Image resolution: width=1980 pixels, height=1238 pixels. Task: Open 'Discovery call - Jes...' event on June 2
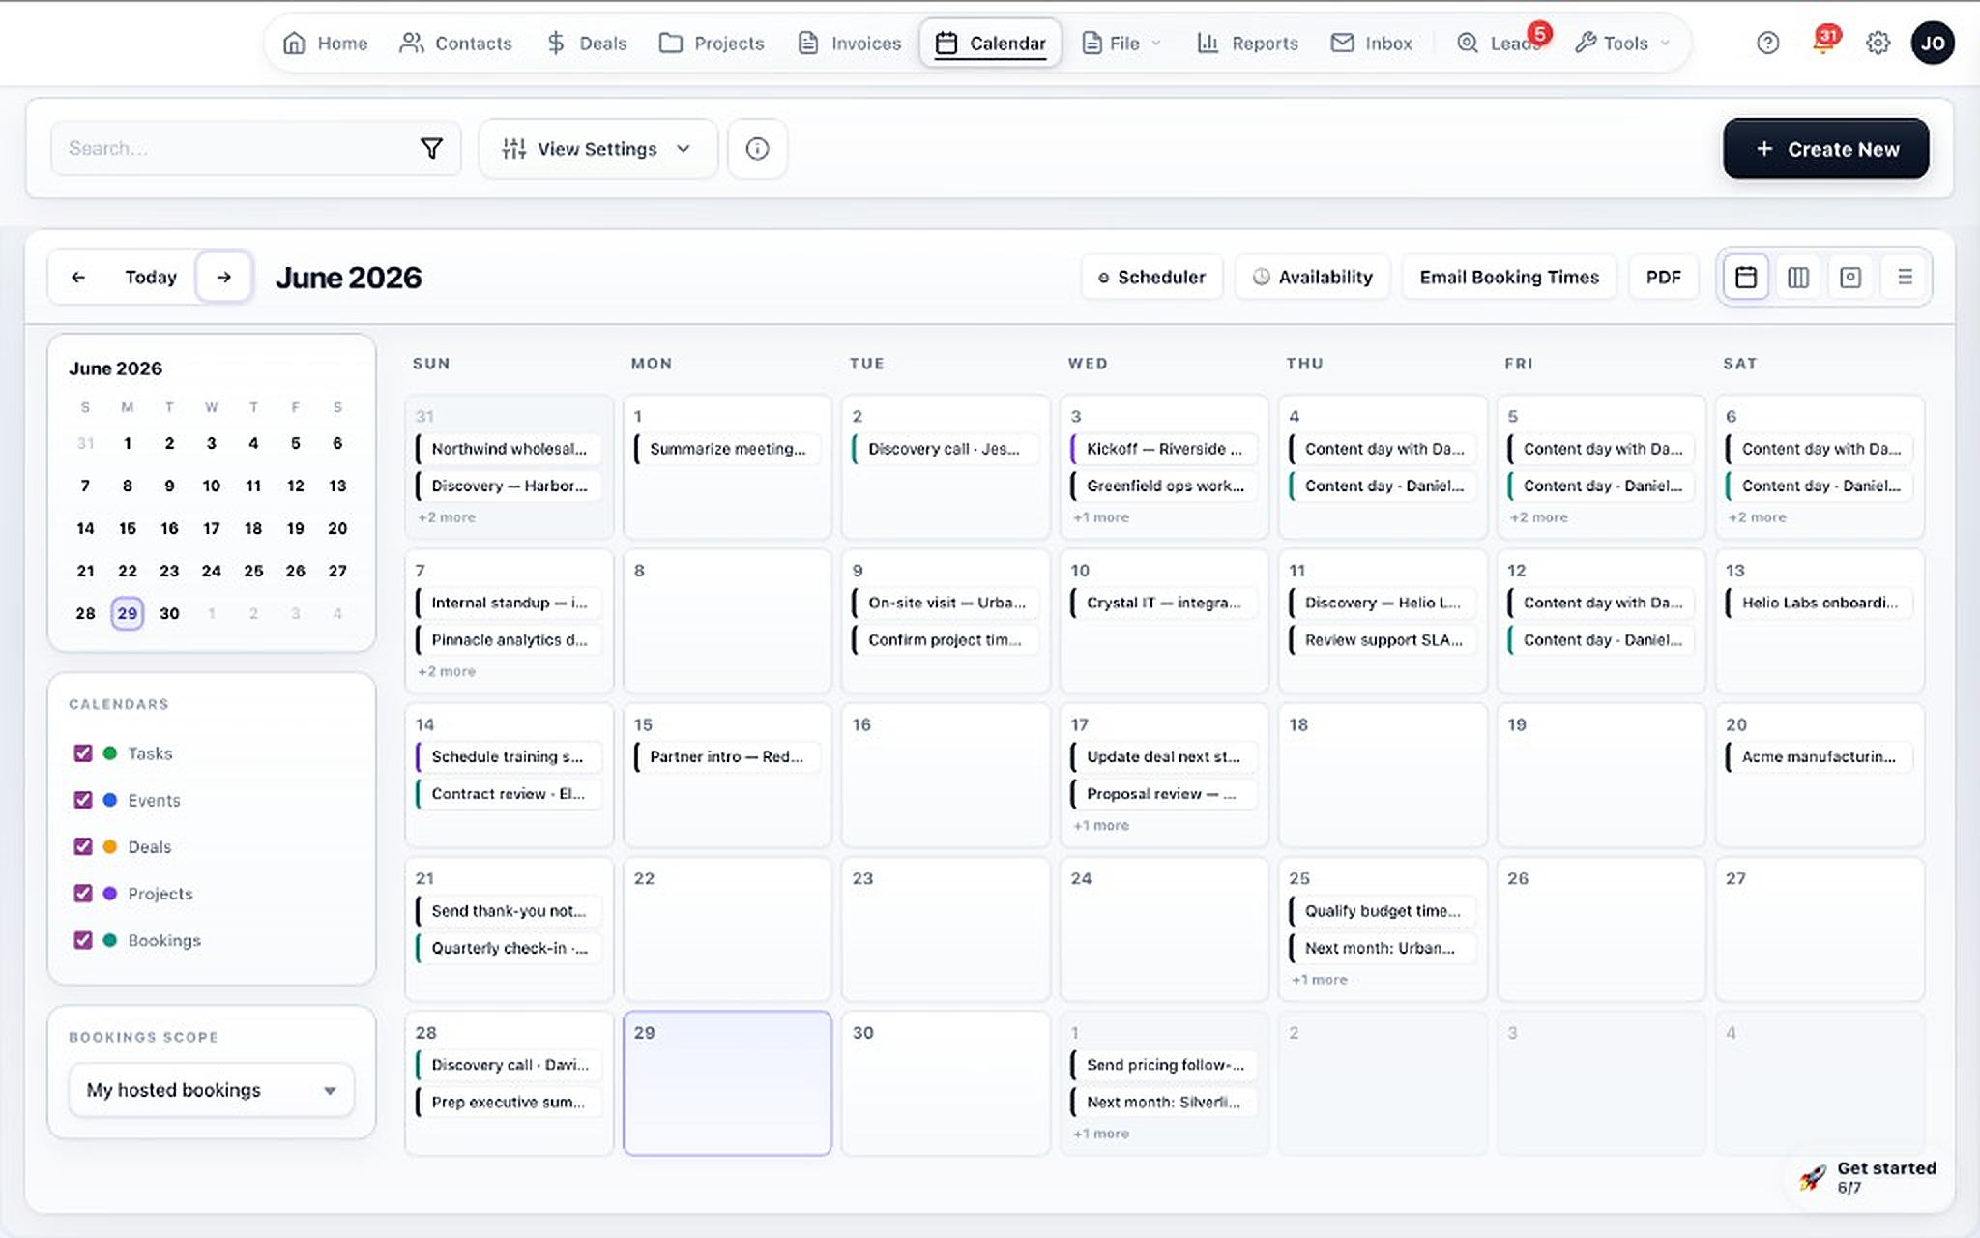[x=946, y=449]
